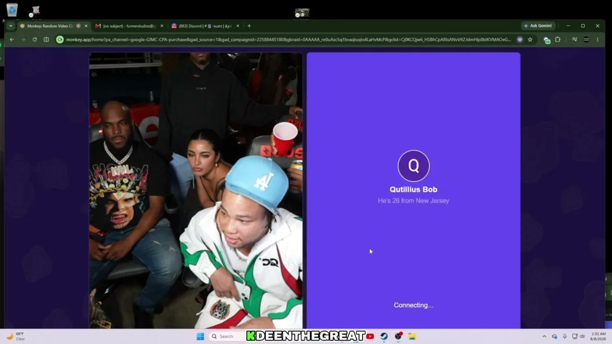This screenshot has height=344, width=612.
Task: Open the media controls toolbar icon
Action: (575, 40)
